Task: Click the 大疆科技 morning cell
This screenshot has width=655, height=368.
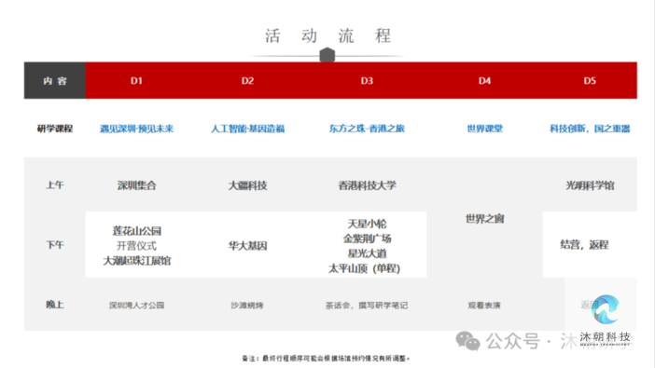Action: point(247,185)
